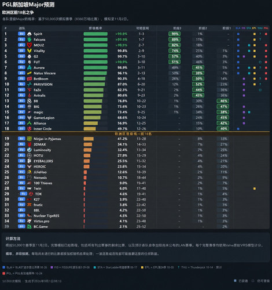272x290 pixels.
Task: Click the Luminosity team logo
Action: point(30,150)
